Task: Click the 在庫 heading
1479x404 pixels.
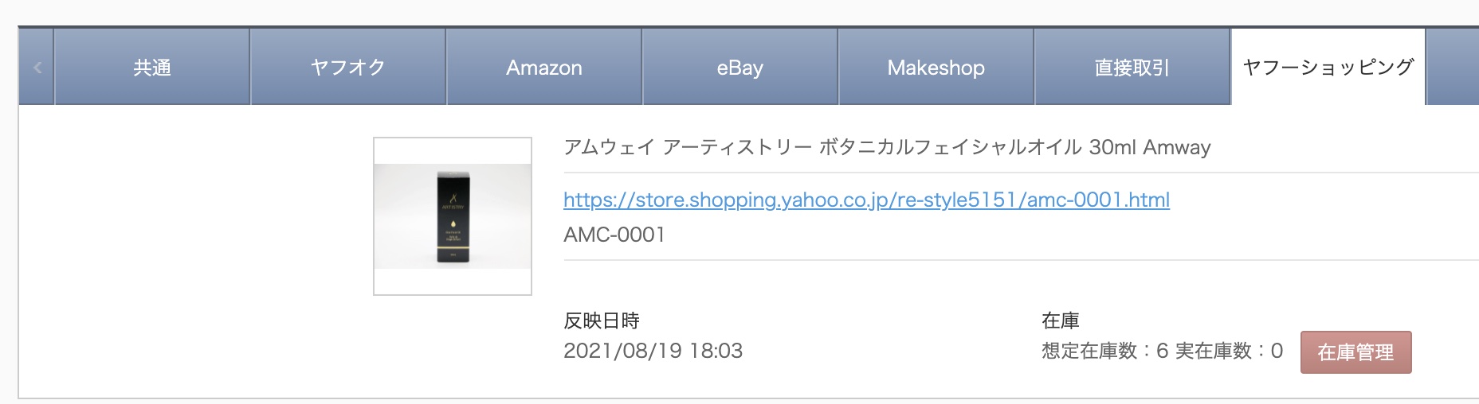Action: point(1060,320)
